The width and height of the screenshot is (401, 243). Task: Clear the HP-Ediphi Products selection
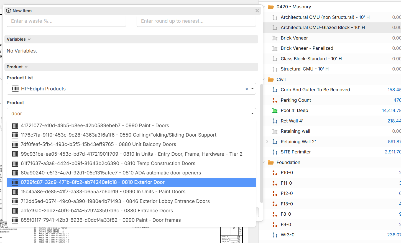(246, 89)
